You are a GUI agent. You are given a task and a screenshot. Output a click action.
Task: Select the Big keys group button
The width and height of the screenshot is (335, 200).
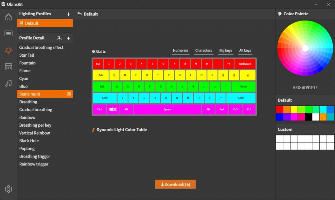(x=225, y=50)
